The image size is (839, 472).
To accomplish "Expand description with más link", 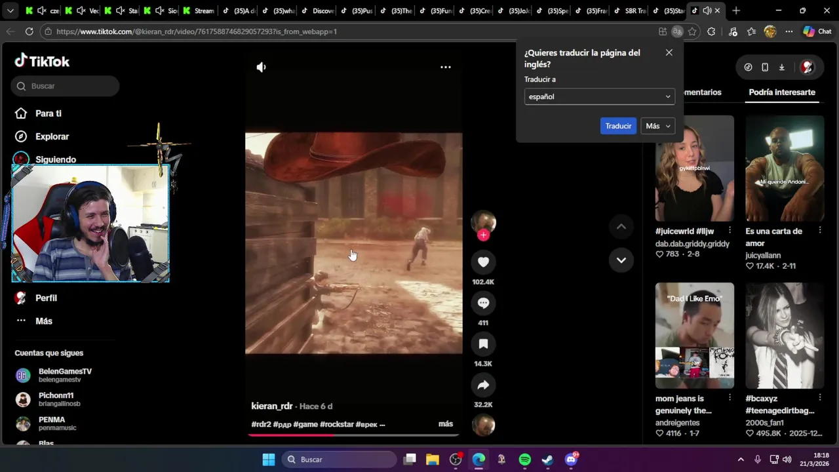I will pos(446,424).
